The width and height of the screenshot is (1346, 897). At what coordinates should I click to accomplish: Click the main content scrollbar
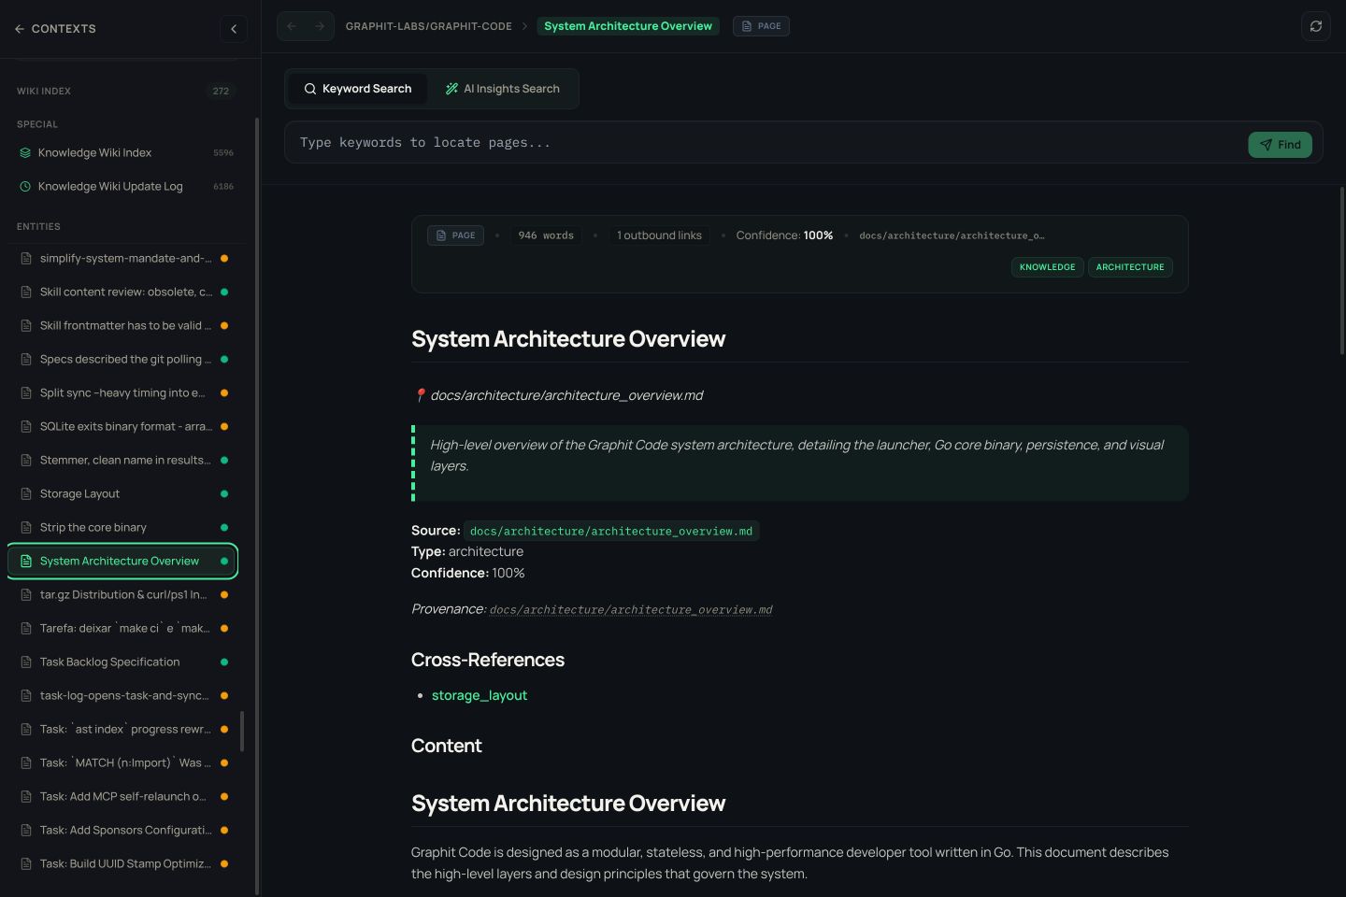pos(1342,271)
